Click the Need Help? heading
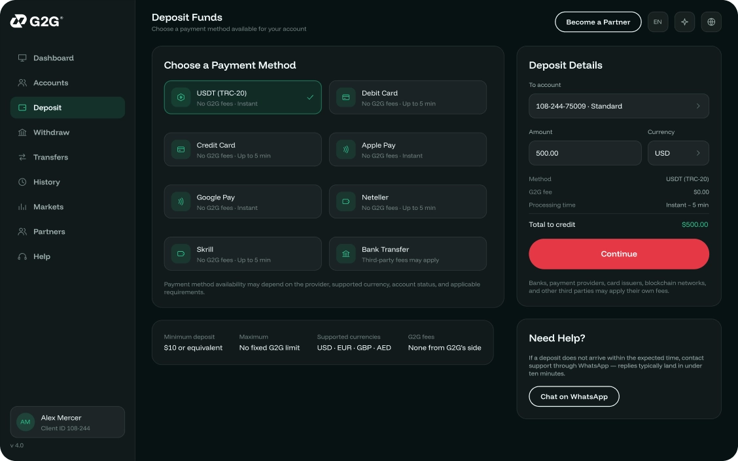This screenshot has width=738, height=461. click(x=557, y=338)
